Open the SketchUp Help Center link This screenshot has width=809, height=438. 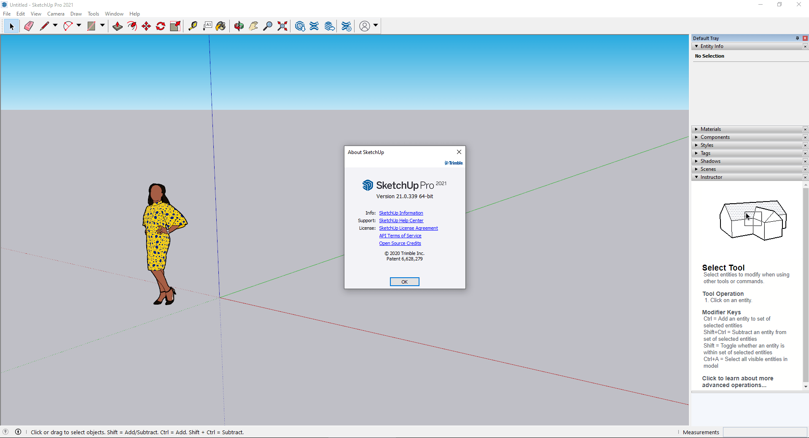coord(401,220)
